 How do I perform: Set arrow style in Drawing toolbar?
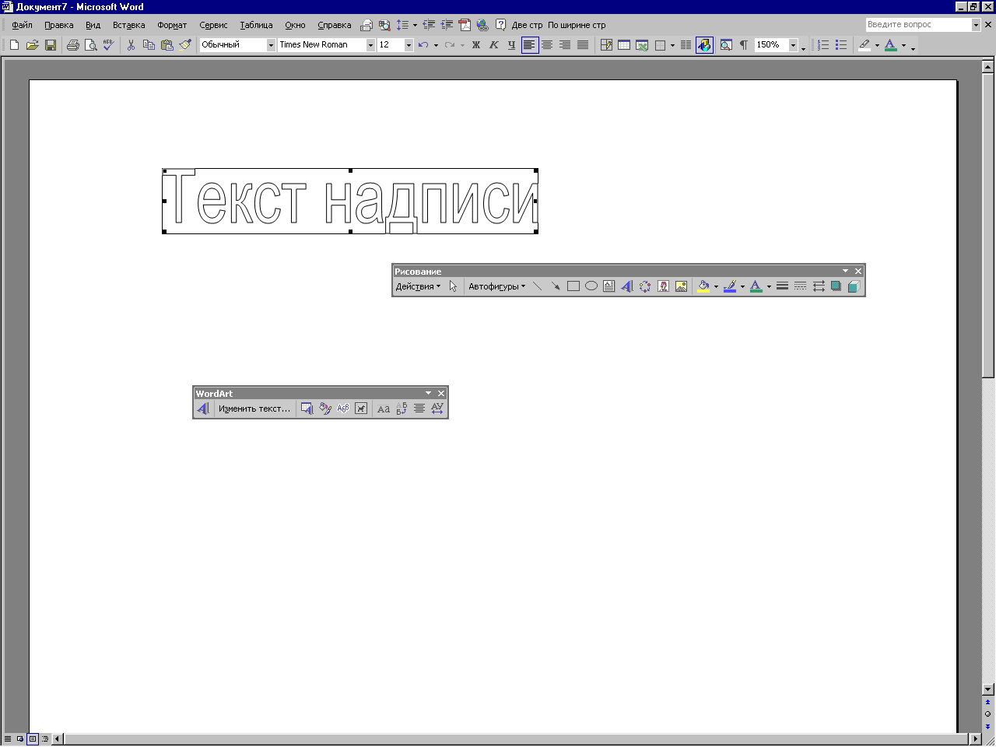tap(819, 286)
